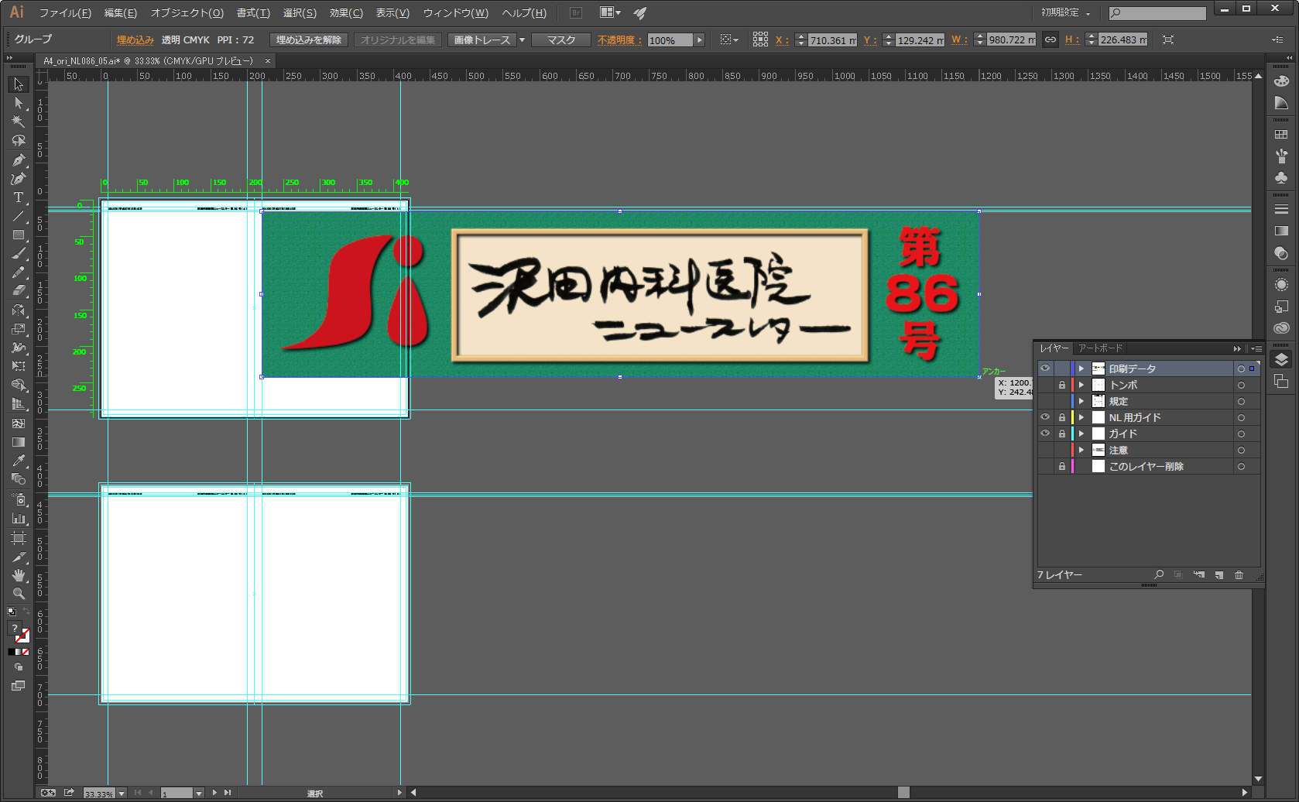Screen dimensions: 1299x802
Task: Choose the Lasso tool
Action: point(19,141)
